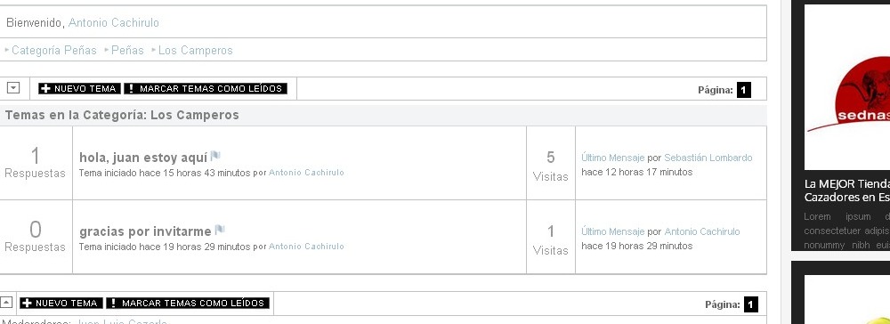Viewport: 890px width, 324px height.
Task: Open the welcome profile link 'Antonio Cachirulo'
Action: click(x=114, y=22)
